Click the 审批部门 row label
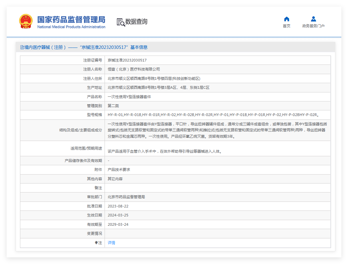The height and width of the screenshot is (264, 348). tap(95, 197)
